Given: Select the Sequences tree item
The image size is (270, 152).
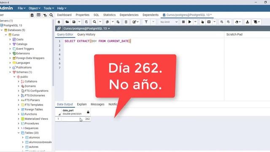Looking at the screenshot, I should tap(31, 128).
